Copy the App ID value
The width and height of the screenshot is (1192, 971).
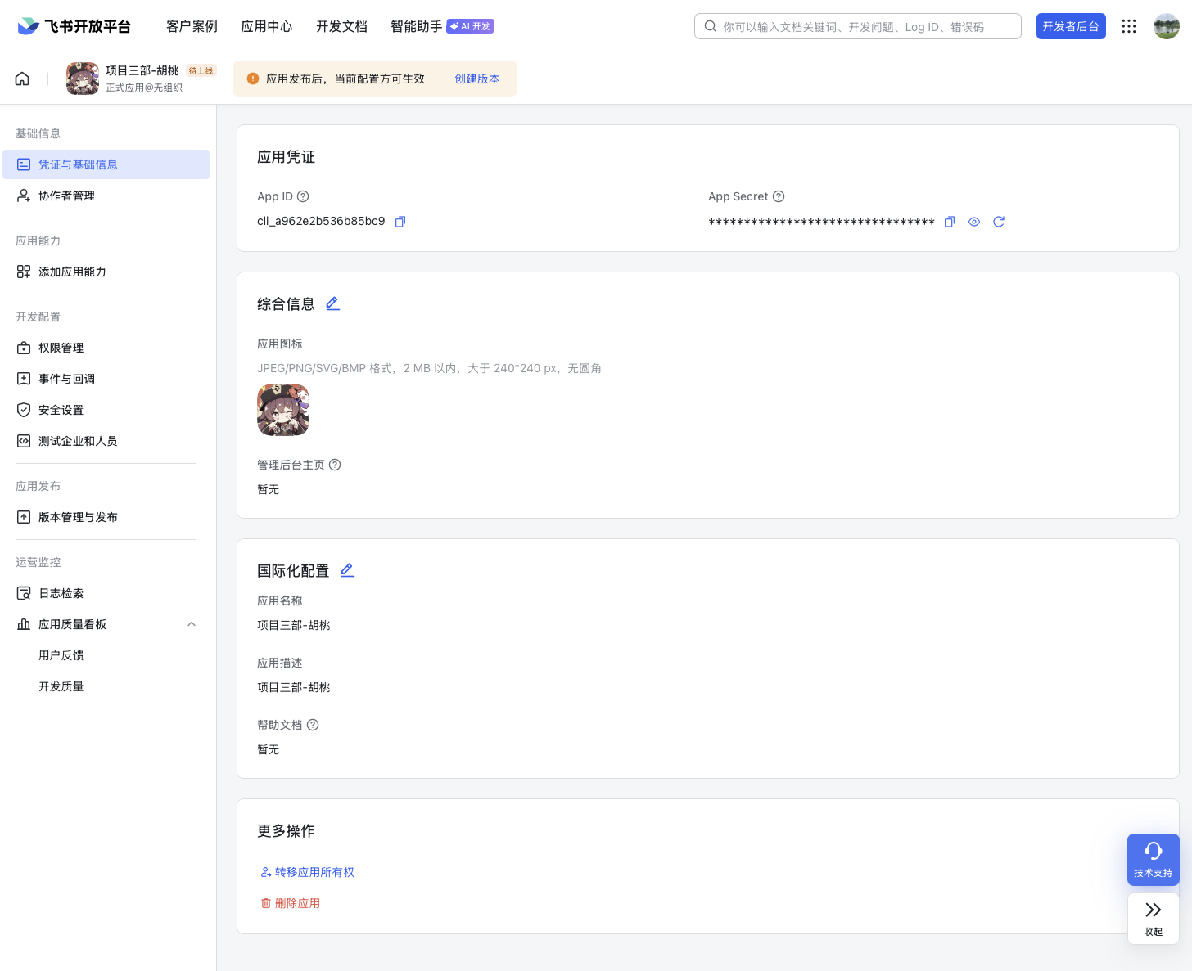point(400,222)
